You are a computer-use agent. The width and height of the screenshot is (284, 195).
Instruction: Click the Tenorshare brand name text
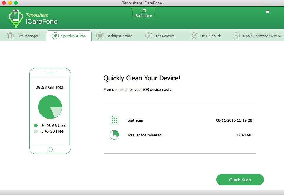click(37, 15)
